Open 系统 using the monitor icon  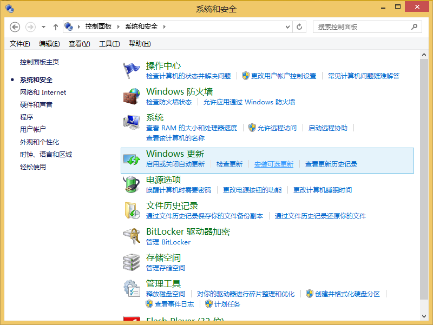click(132, 122)
